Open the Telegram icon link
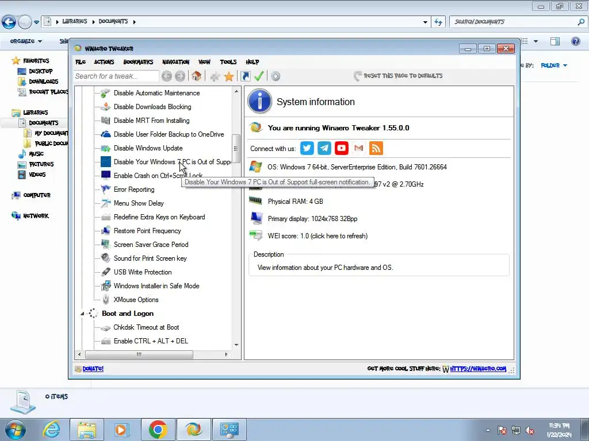This screenshot has width=589, height=441. (324, 148)
